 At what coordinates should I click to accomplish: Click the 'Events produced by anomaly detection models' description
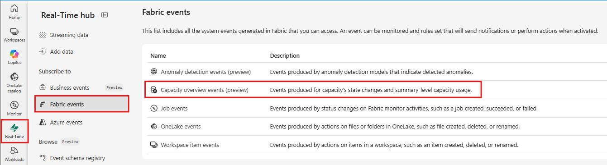click(371, 72)
